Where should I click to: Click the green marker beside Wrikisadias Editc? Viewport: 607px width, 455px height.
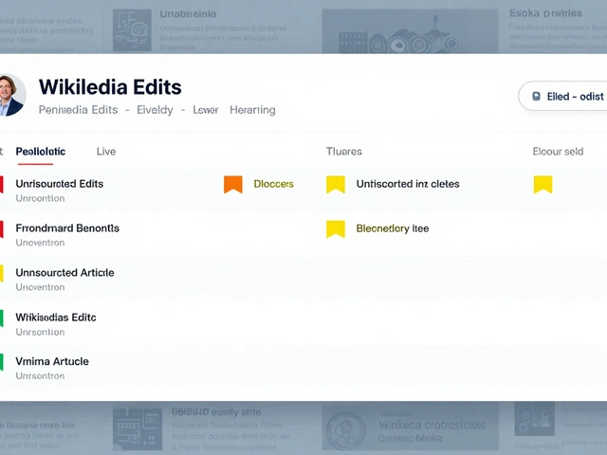point(2,318)
